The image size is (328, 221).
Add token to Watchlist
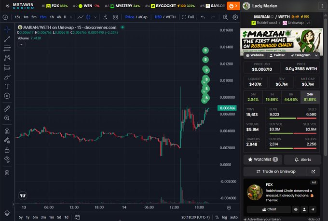(263, 159)
